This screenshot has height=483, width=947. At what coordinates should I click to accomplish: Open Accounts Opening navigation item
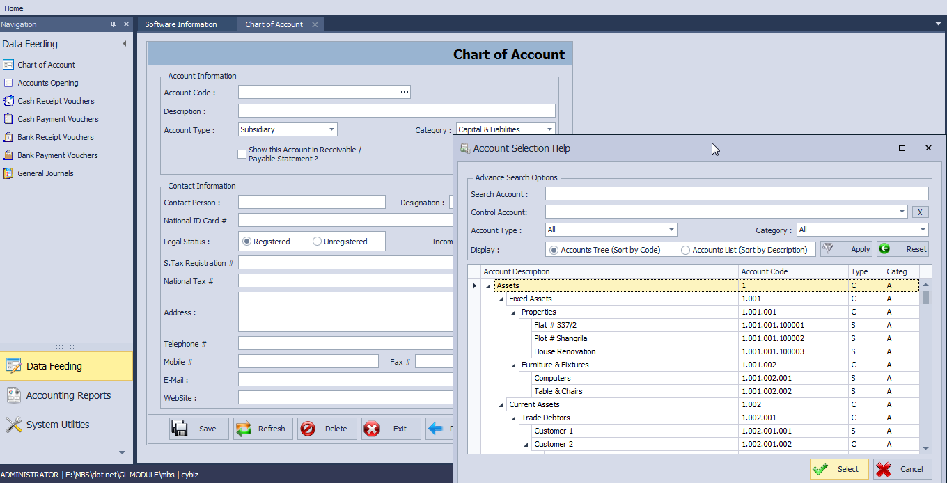[x=47, y=83]
